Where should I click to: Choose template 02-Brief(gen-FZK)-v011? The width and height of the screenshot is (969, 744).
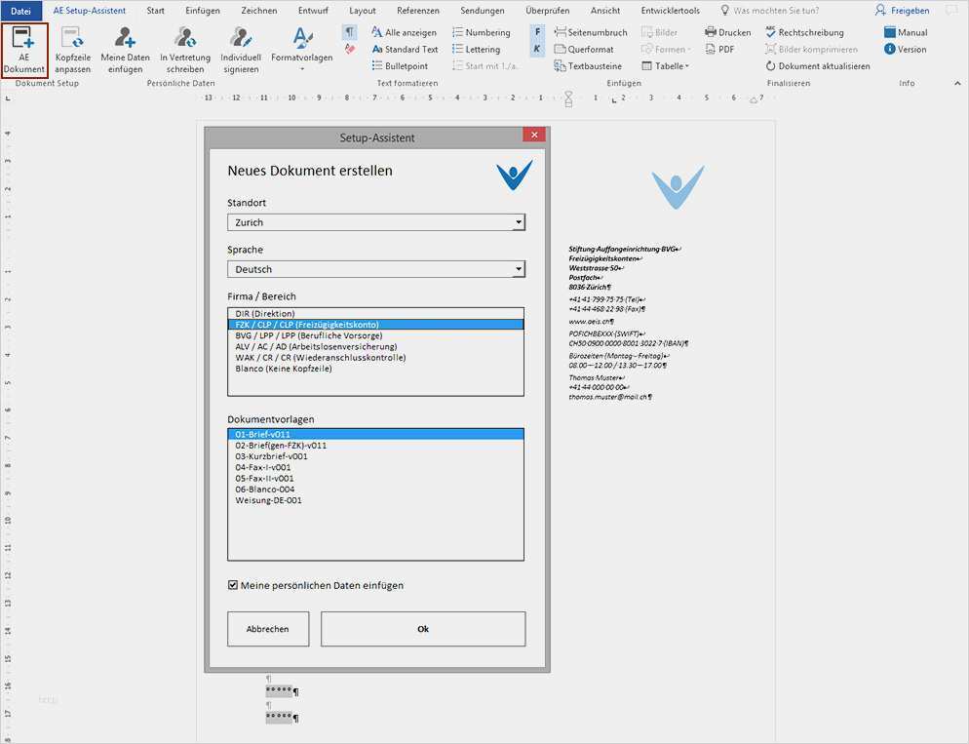tap(375, 446)
